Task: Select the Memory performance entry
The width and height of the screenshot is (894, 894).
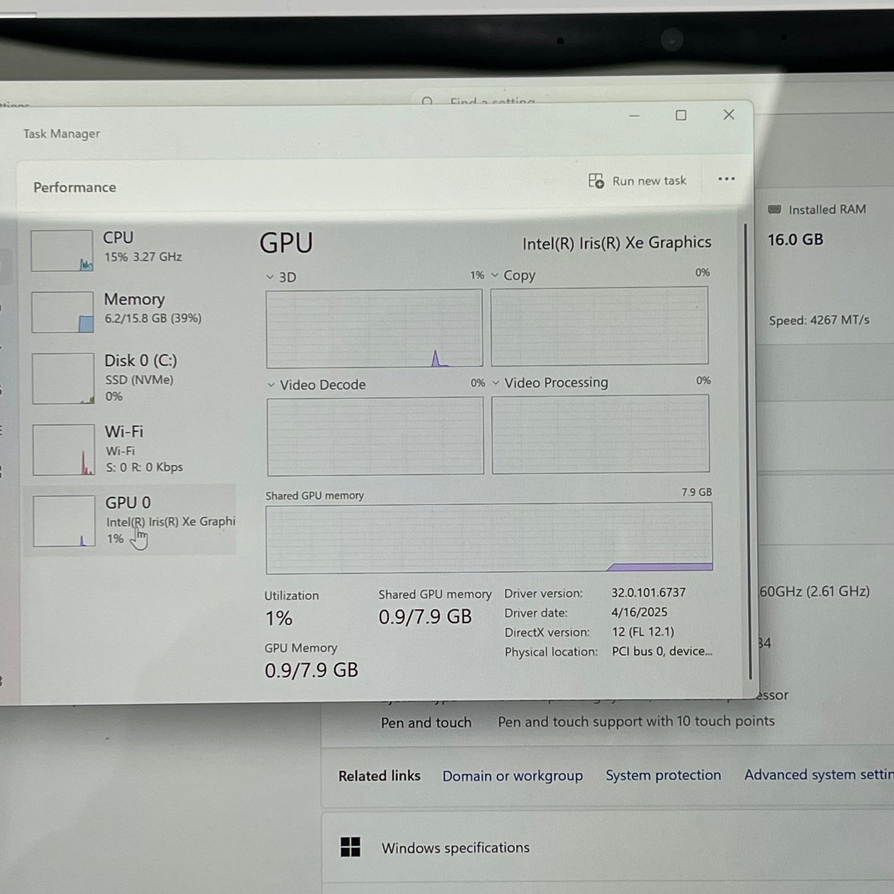Action: click(x=133, y=308)
